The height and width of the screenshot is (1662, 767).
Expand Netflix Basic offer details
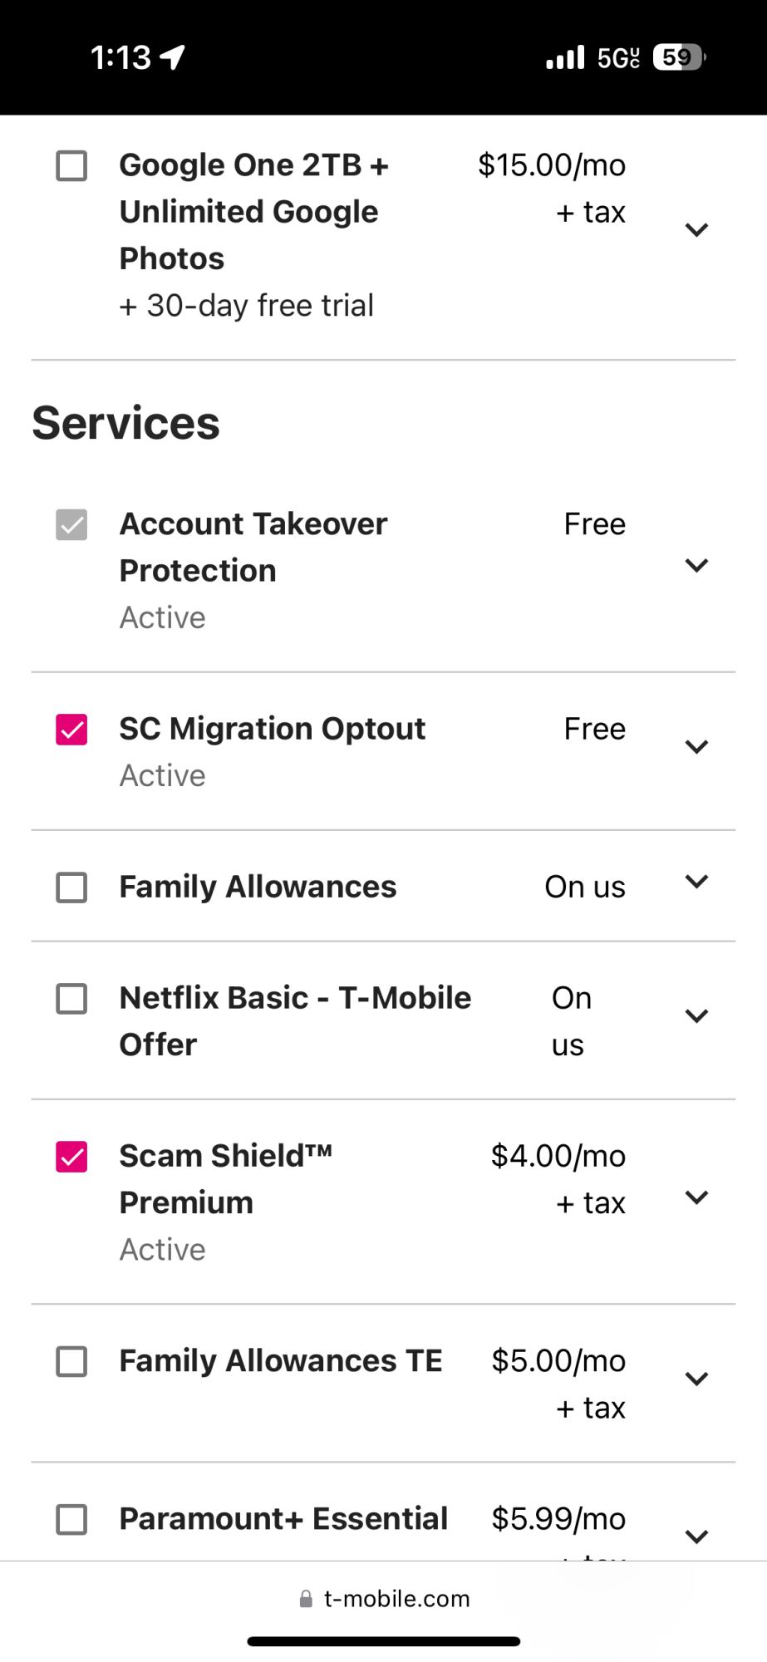click(x=696, y=1015)
